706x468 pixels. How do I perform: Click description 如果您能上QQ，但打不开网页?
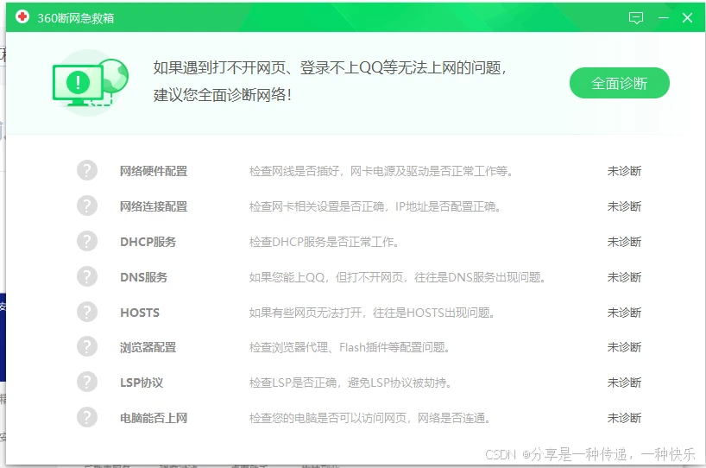(x=397, y=277)
